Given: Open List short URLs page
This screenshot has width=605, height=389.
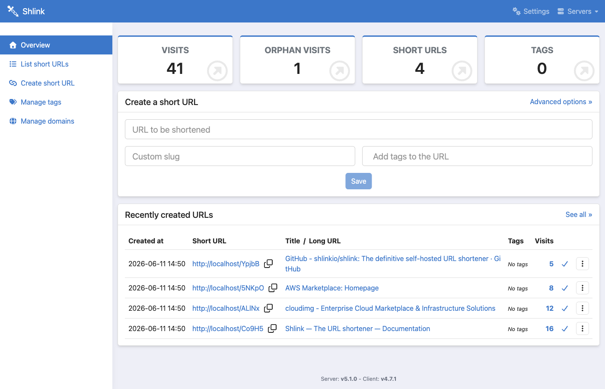Looking at the screenshot, I should pos(56,64).
